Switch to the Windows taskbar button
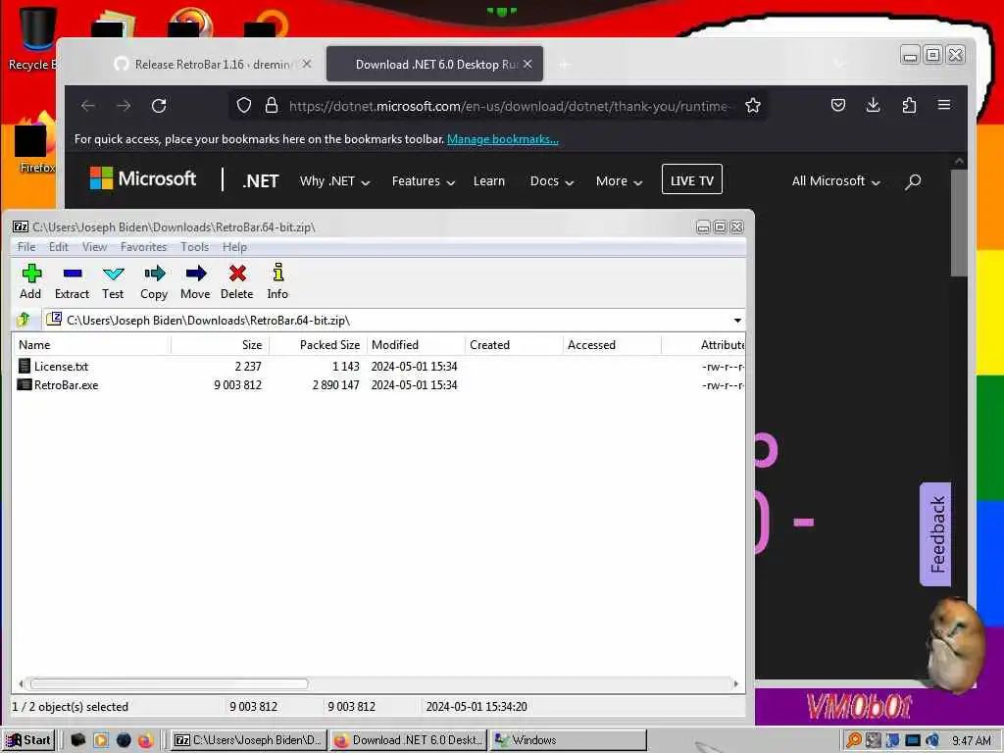 [x=569, y=740]
